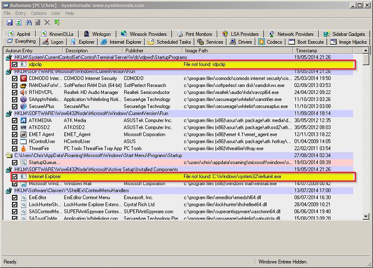Switch to the Services tab

coord(210,42)
